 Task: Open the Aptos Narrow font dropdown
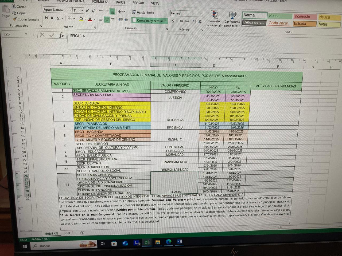click(71, 10)
